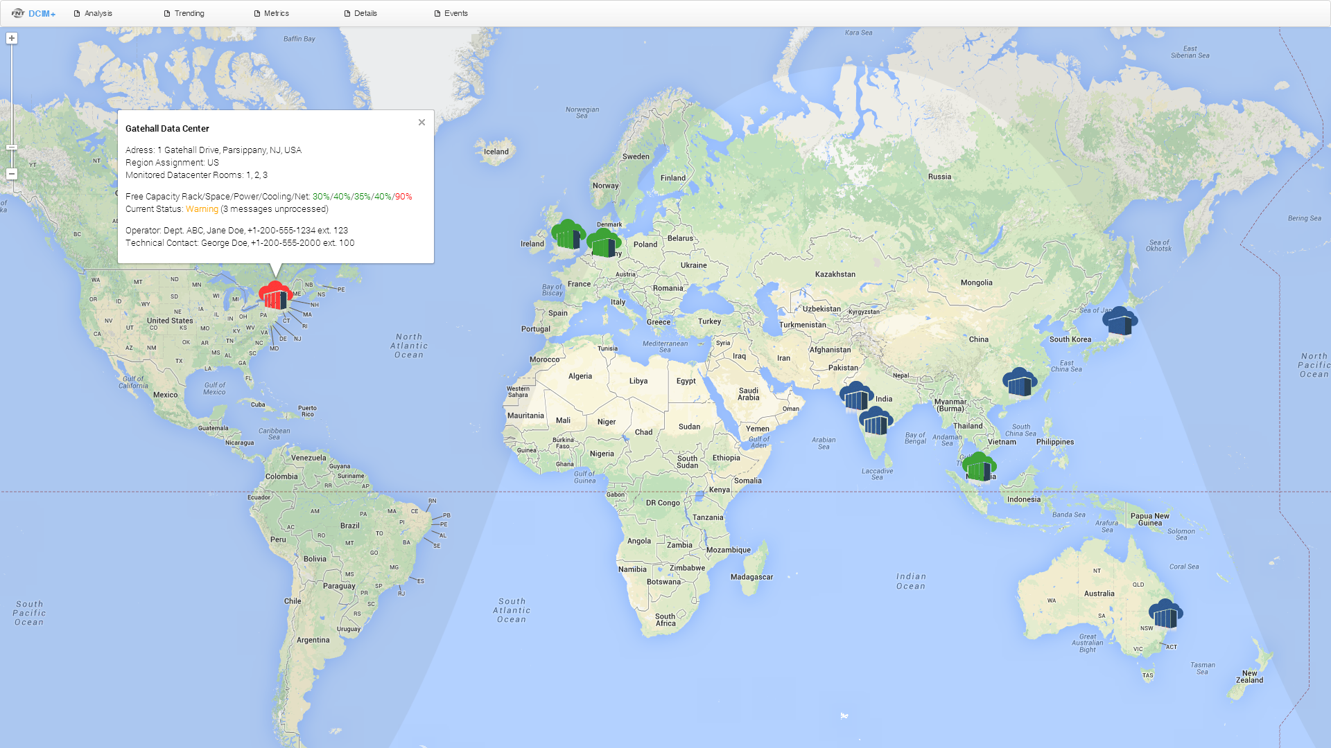Close the Gatehall Data Center popup
Viewport: 1331px width, 748px height.
(421, 123)
